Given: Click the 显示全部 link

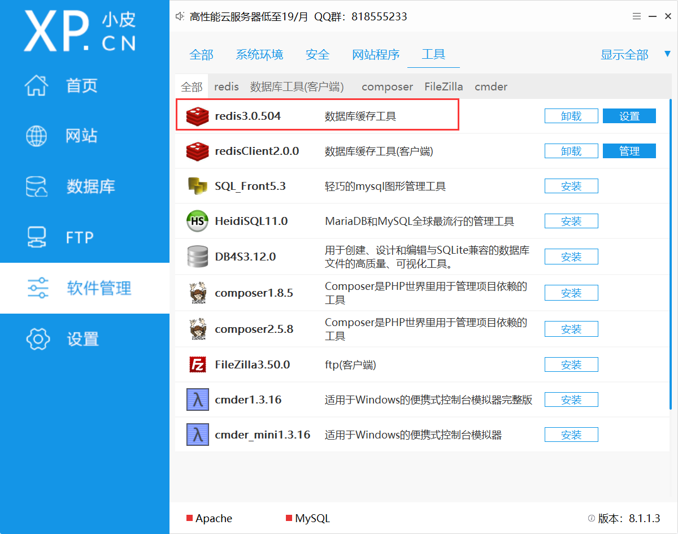Looking at the screenshot, I should coord(624,54).
